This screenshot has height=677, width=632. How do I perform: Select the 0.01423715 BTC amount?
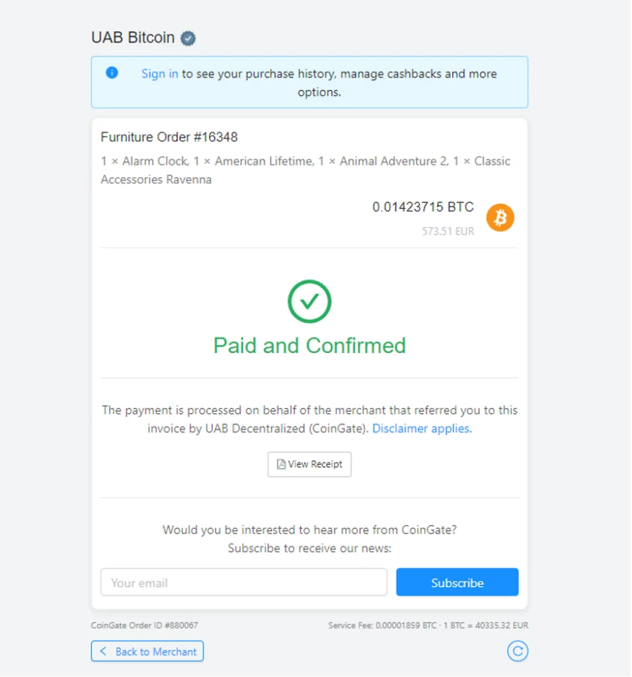(x=423, y=207)
